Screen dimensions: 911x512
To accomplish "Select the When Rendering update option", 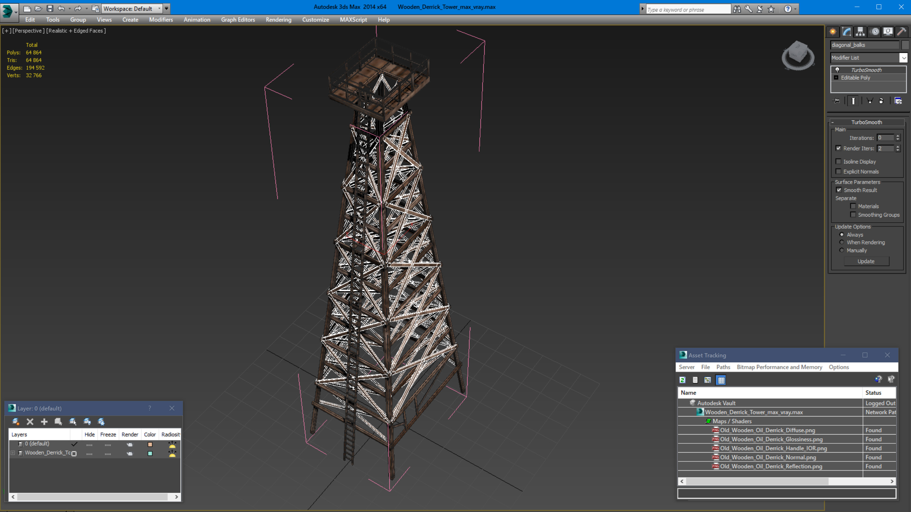I will (x=842, y=242).
